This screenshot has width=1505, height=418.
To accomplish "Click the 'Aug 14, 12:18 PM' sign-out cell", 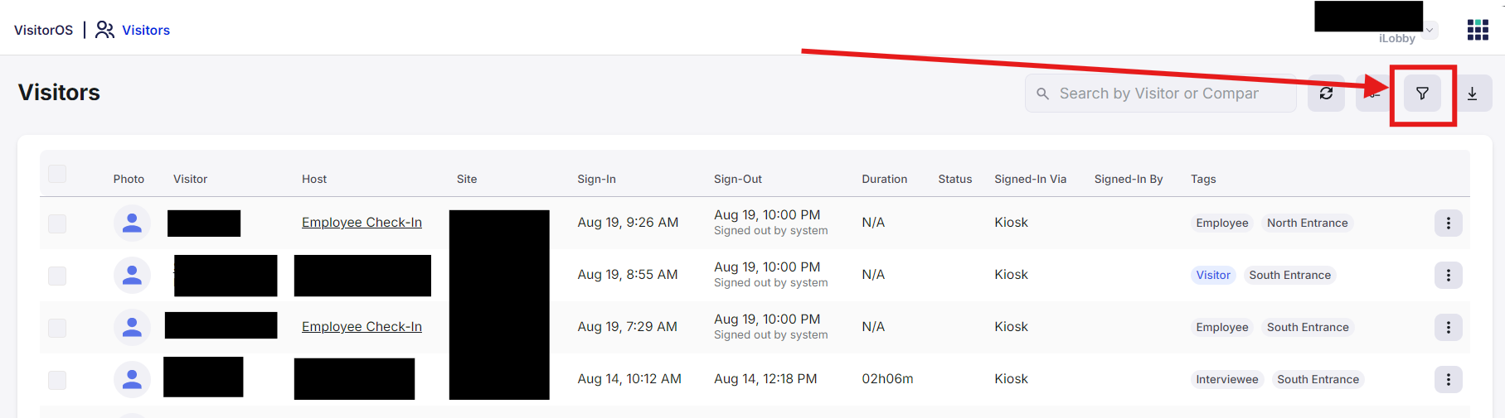I will click(765, 379).
